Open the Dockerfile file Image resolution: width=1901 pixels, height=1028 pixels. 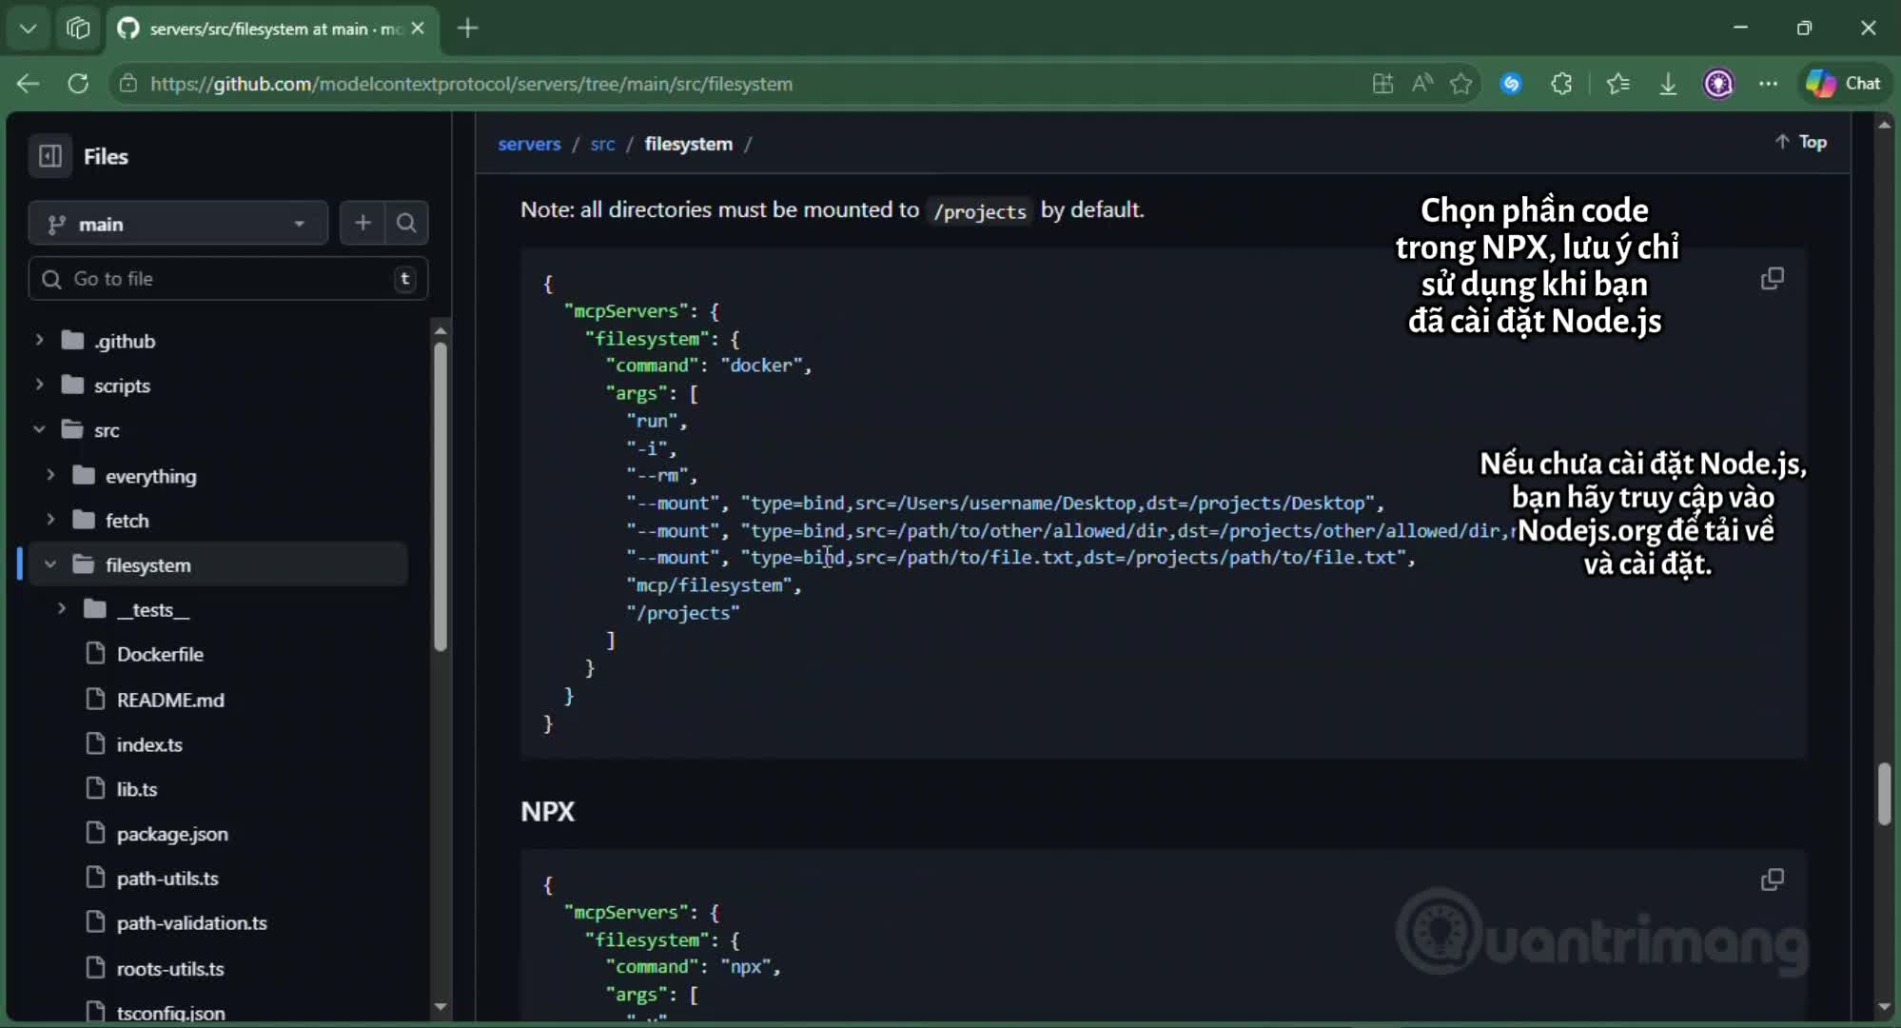[160, 654]
